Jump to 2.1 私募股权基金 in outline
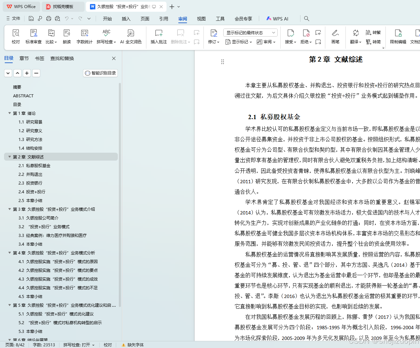This screenshot has height=348, width=420. pos(35,165)
